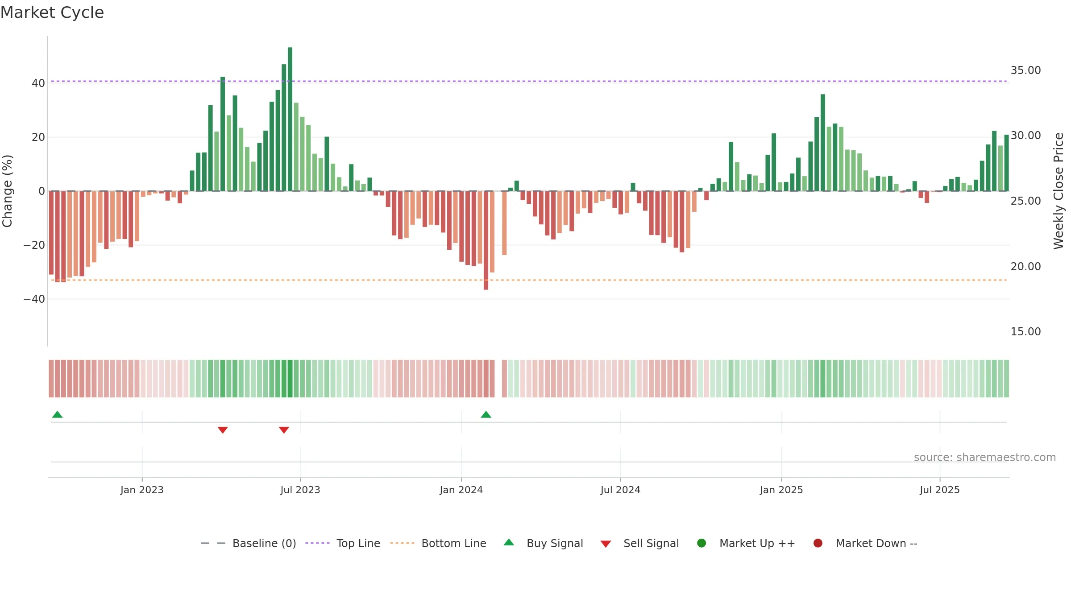Toggle the Bottom Line legend label
Screen dimensions: 1071x602
pos(454,543)
